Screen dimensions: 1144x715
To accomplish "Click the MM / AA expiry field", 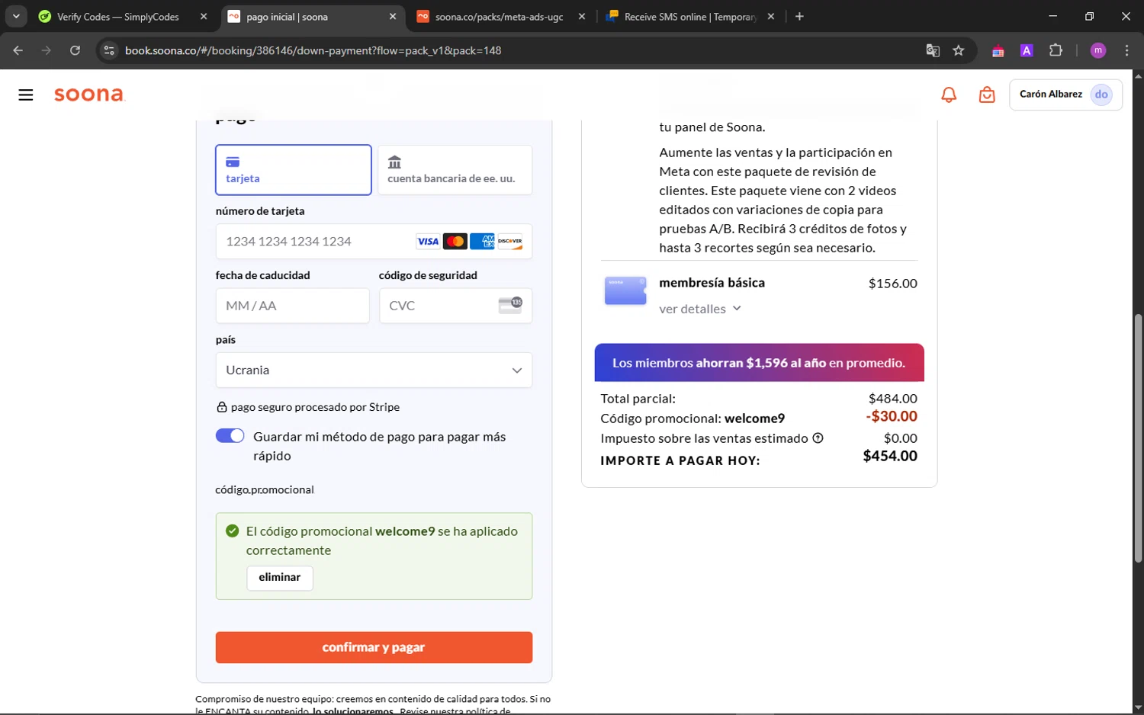I will point(293,306).
